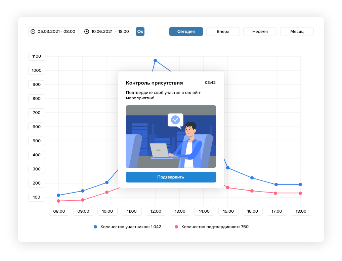
Task: Choose the Неделя period tab
Action: (260, 32)
